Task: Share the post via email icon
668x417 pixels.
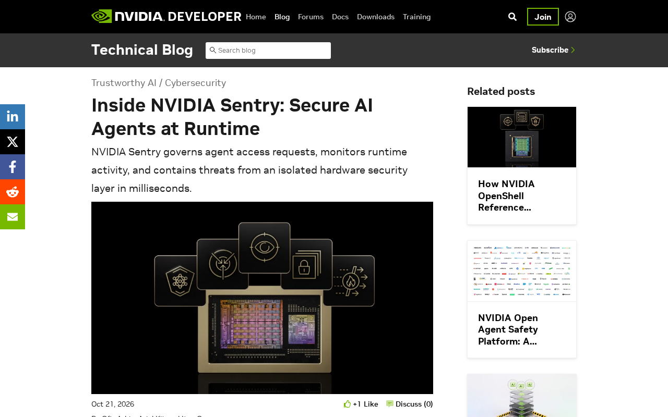Action: [x=13, y=217]
